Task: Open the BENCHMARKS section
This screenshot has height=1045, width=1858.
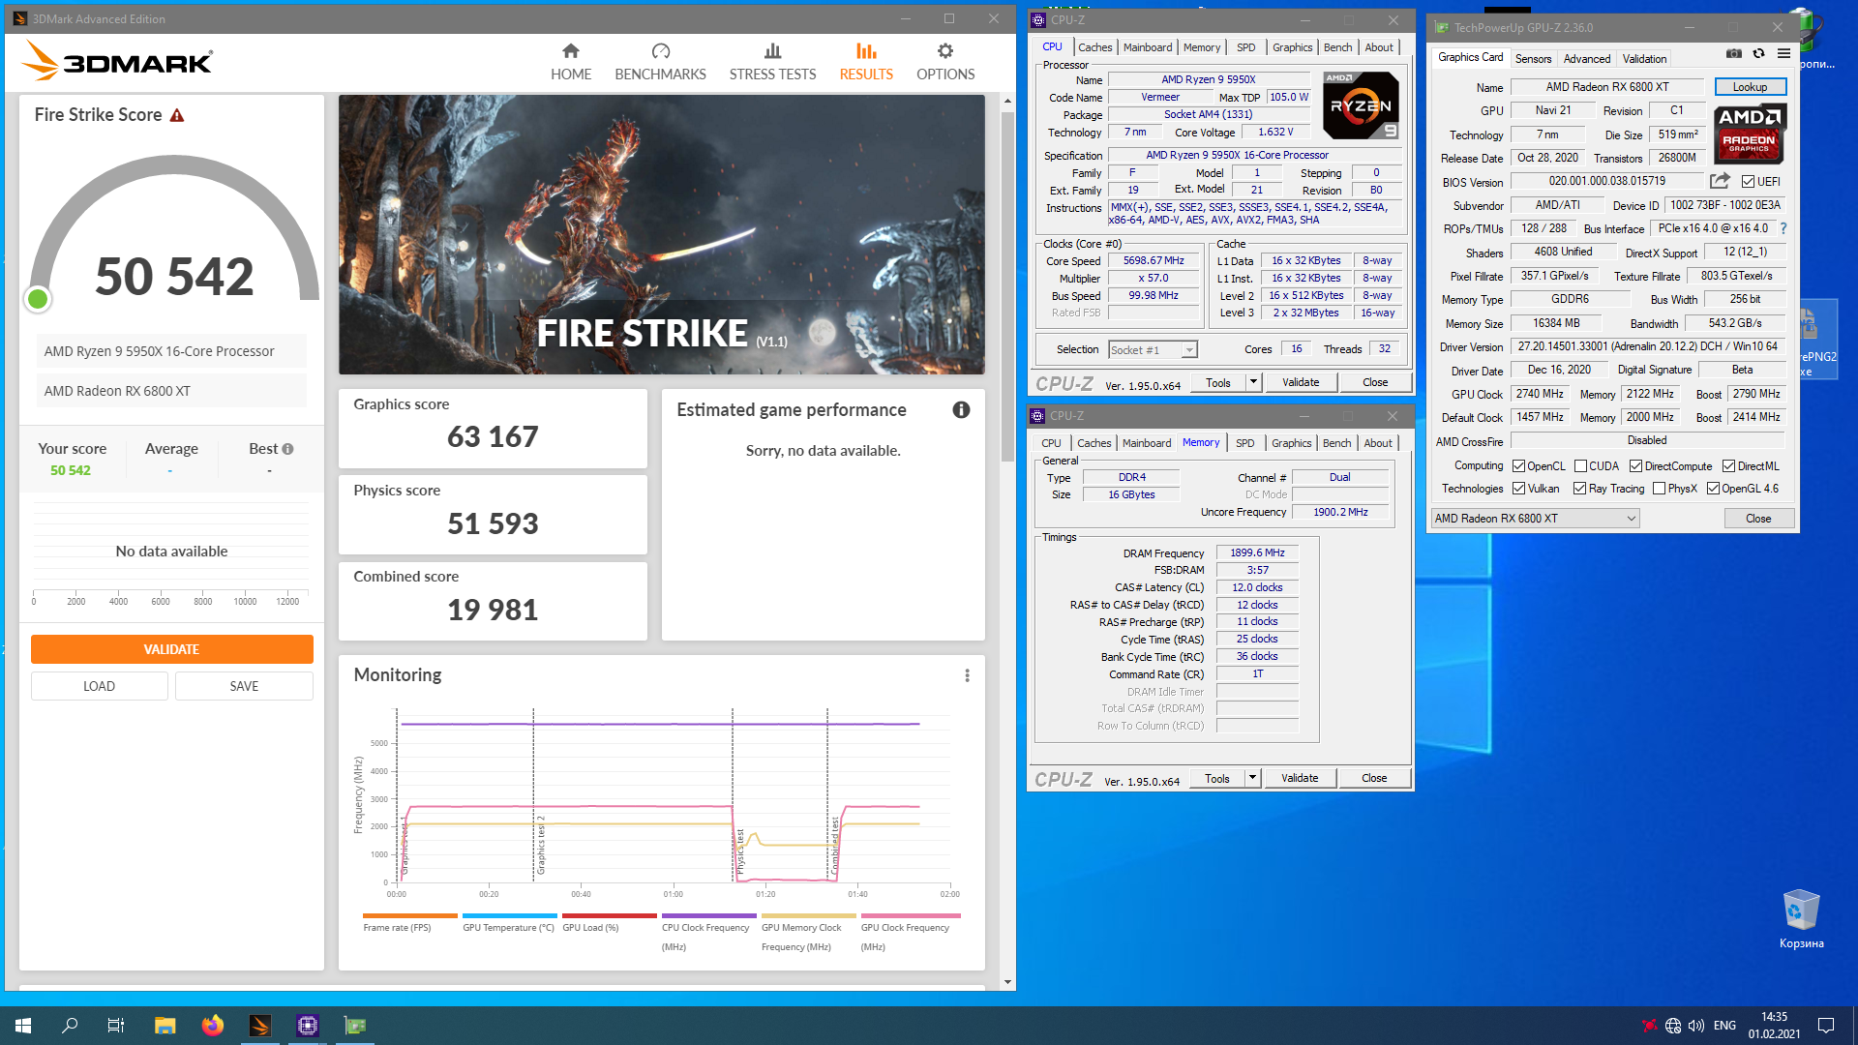Action: (660, 62)
